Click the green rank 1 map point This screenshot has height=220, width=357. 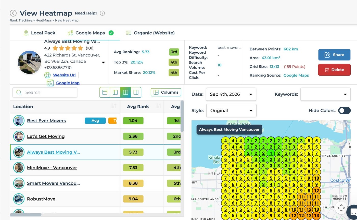271,153
